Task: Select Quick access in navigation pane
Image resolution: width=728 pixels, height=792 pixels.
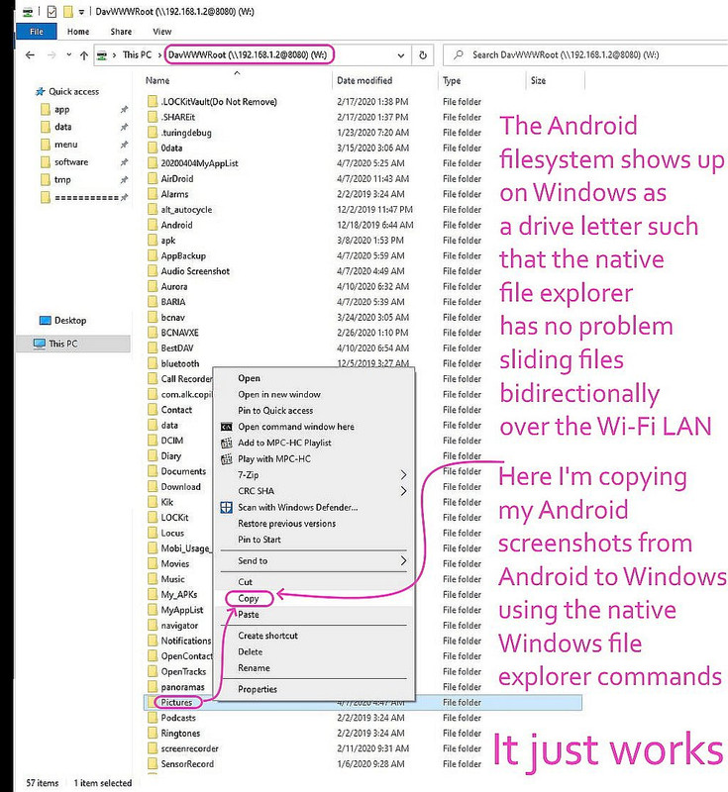Action: click(x=73, y=91)
